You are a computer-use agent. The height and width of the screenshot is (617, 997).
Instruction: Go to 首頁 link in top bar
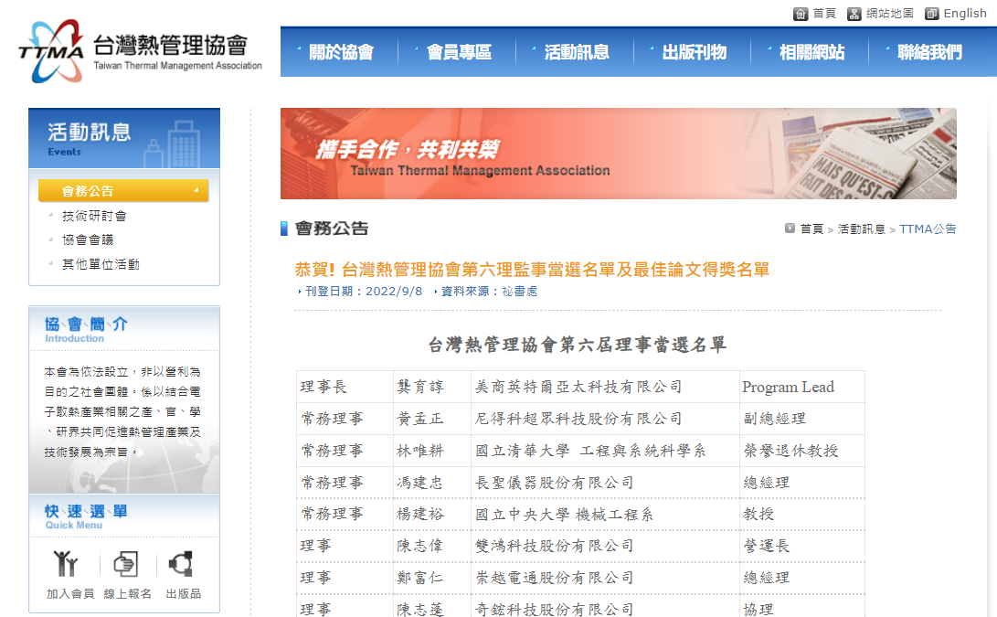point(824,14)
